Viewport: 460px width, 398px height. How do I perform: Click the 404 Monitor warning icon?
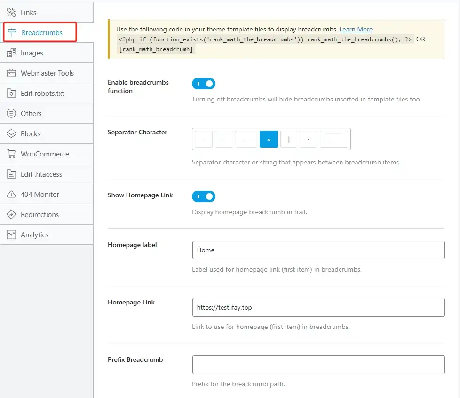pos(11,195)
